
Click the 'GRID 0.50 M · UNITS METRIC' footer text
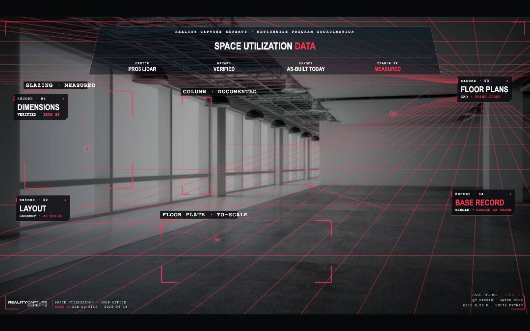(x=493, y=306)
